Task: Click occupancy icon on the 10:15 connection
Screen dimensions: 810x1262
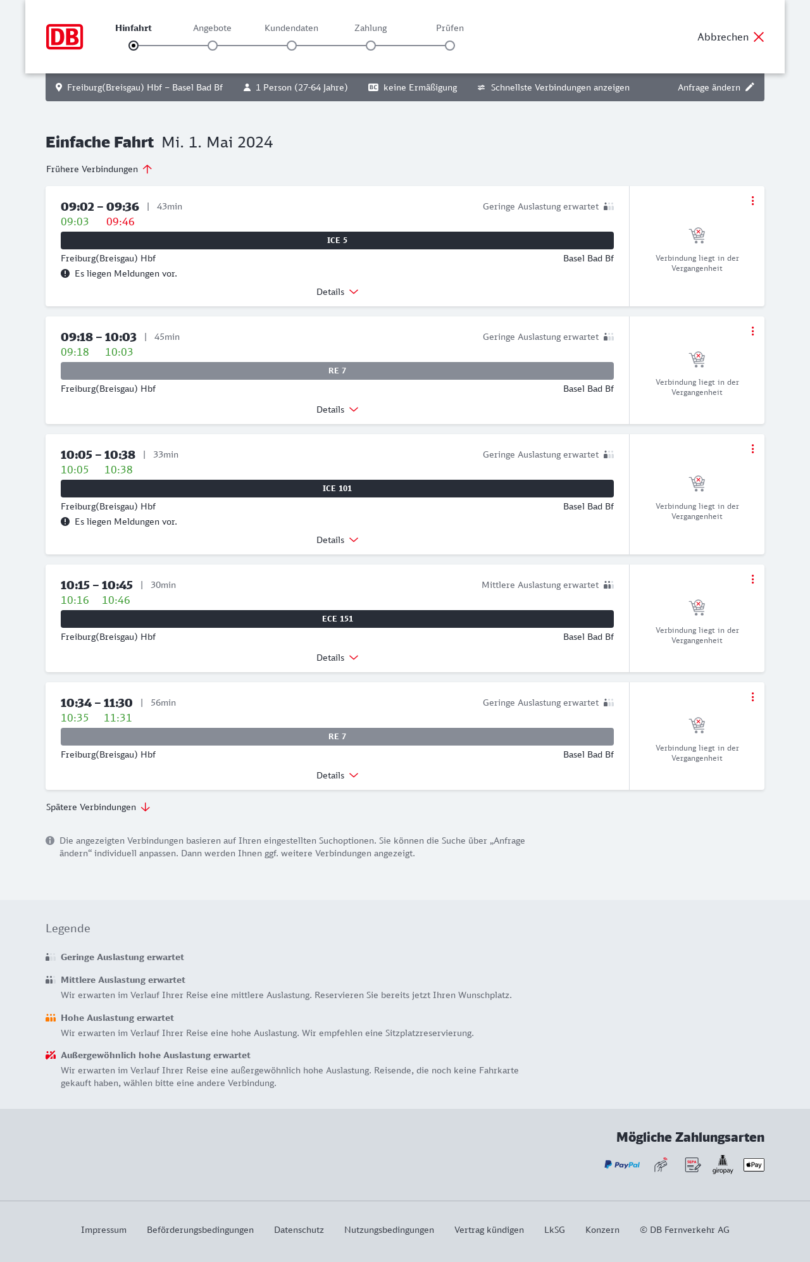Action: (x=609, y=585)
